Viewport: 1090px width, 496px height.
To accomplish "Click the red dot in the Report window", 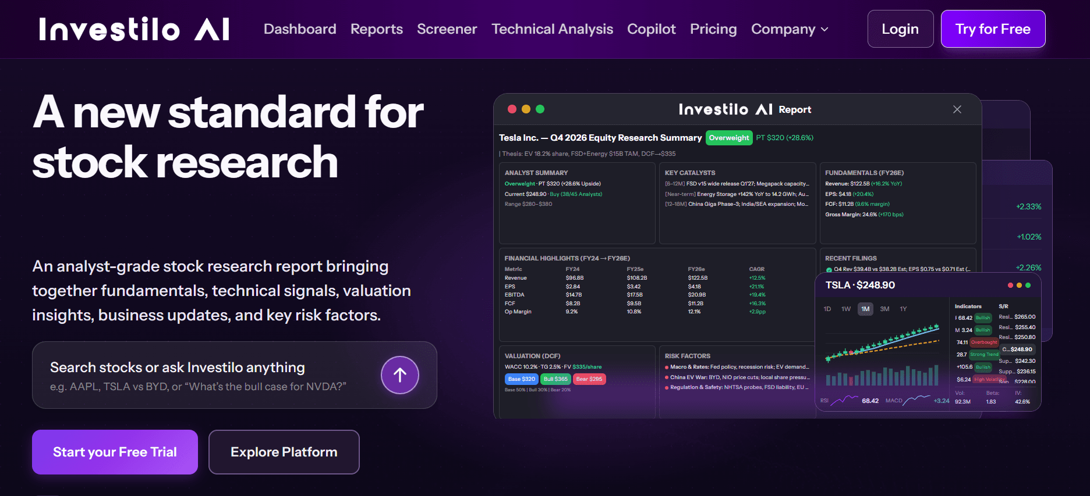I will click(x=512, y=109).
